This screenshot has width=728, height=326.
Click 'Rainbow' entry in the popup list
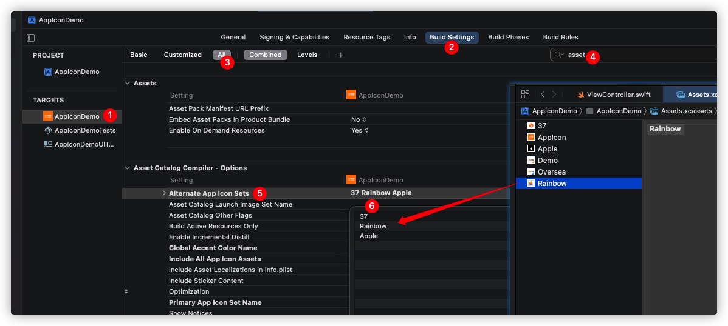(x=373, y=226)
